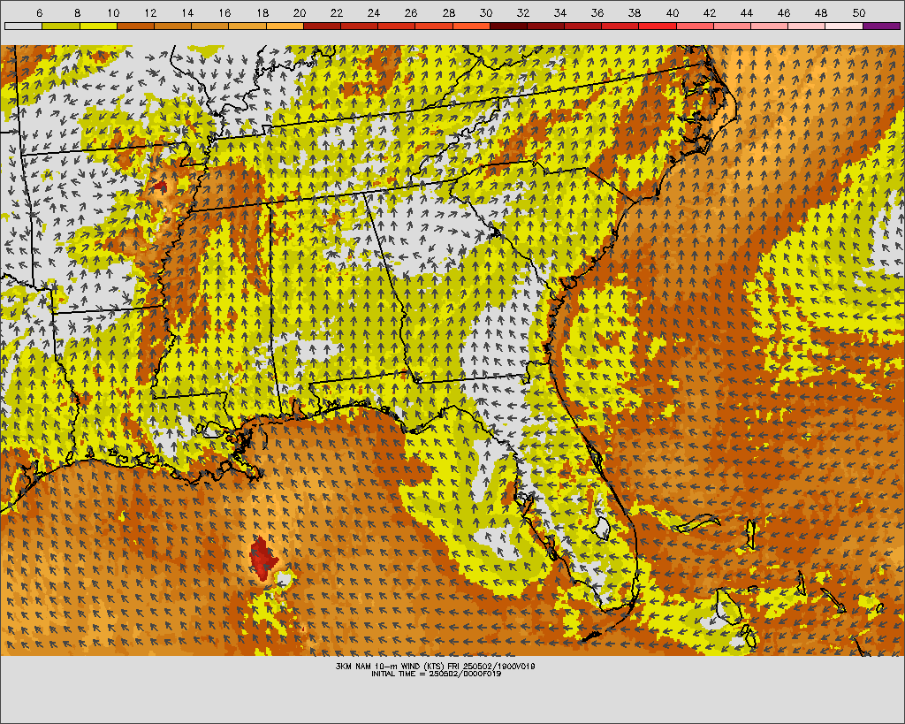
Task: Click the dark red wind maximum in the Gulf
Action: [x=263, y=559]
